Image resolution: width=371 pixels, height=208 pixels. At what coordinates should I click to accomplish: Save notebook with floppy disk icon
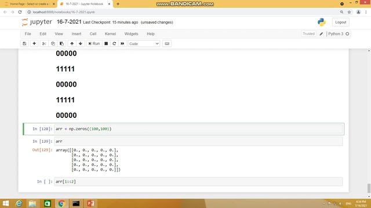coord(24,44)
